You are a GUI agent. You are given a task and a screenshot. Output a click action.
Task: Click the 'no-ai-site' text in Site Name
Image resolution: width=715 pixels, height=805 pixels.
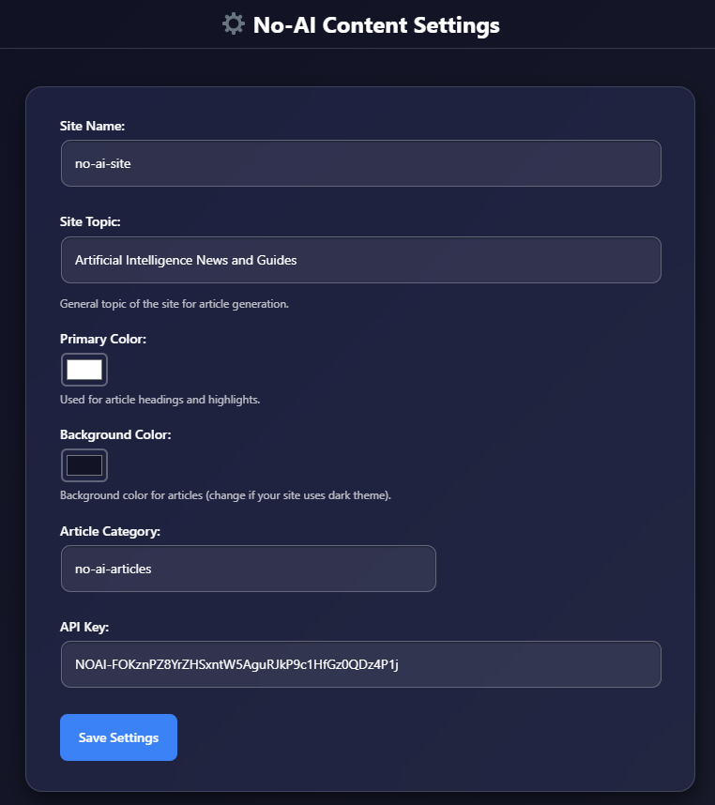(x=101, y=163)
